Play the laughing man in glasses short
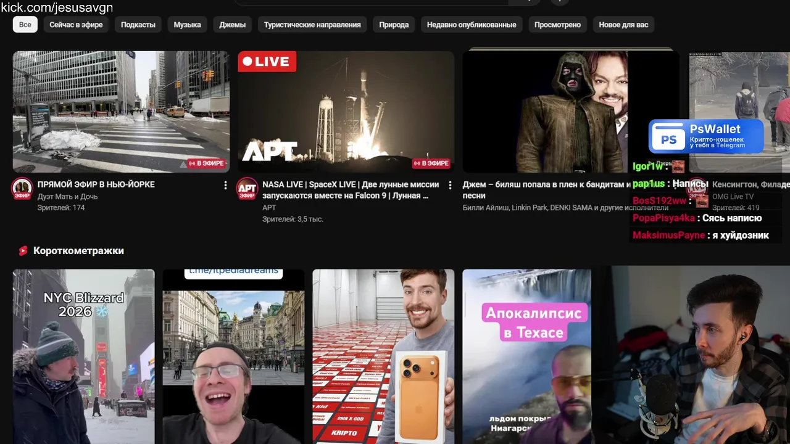790x444 pixels. click(233, 356)
